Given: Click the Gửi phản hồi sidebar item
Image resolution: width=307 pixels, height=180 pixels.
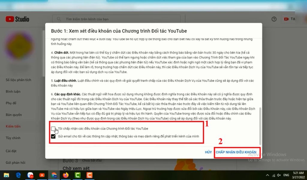Looking at the screenshot, I should coord(15,163).
